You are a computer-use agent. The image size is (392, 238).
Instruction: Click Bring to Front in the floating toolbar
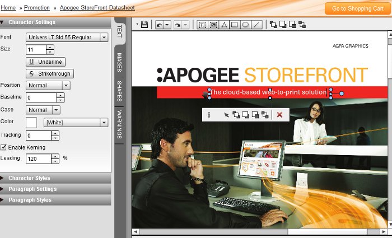(236, 115)
